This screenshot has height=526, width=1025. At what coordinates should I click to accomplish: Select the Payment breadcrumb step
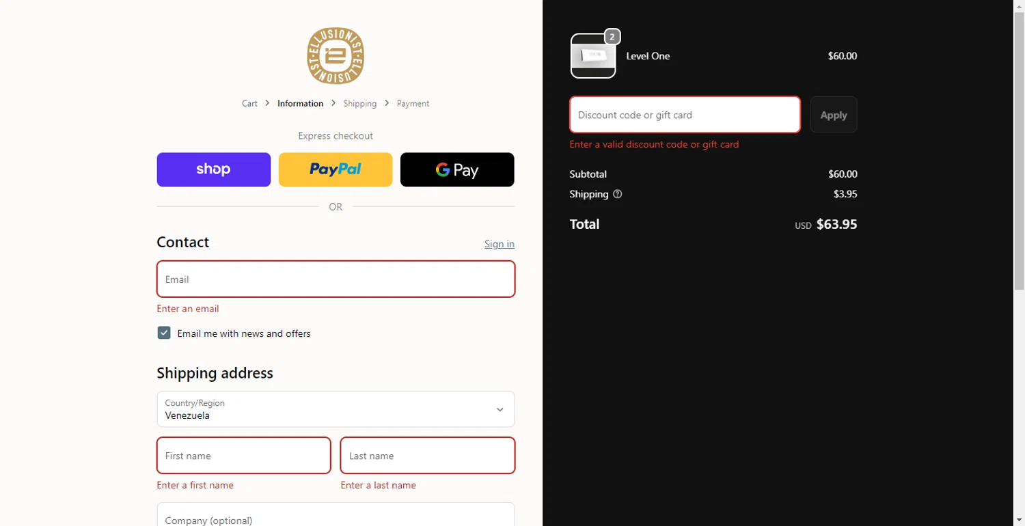[413, 103]
